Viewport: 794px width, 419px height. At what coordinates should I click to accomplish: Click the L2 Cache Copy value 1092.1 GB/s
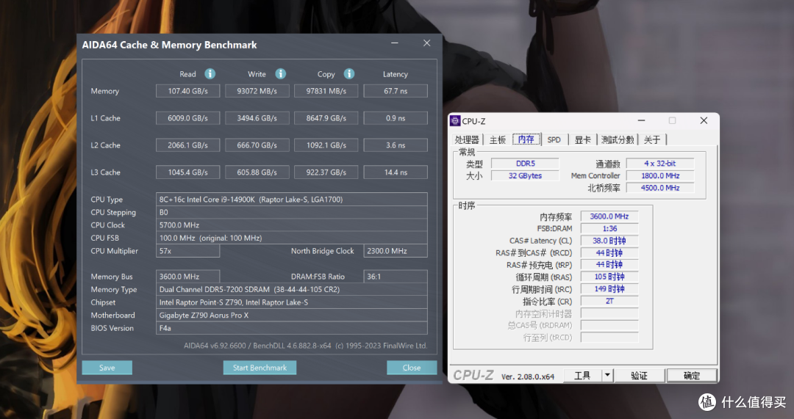pyautogui.click(x=326, y=145)
